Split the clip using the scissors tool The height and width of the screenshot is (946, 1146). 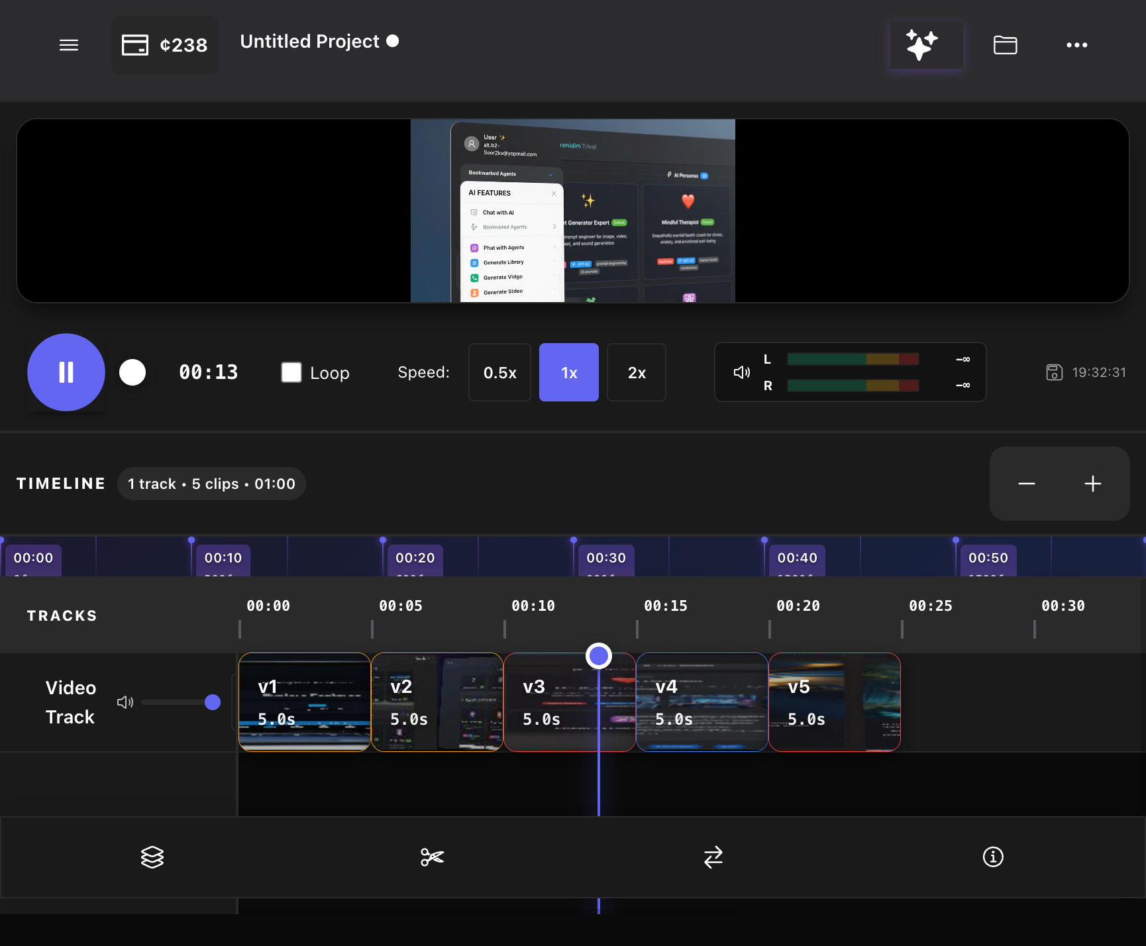coord(431,857)
